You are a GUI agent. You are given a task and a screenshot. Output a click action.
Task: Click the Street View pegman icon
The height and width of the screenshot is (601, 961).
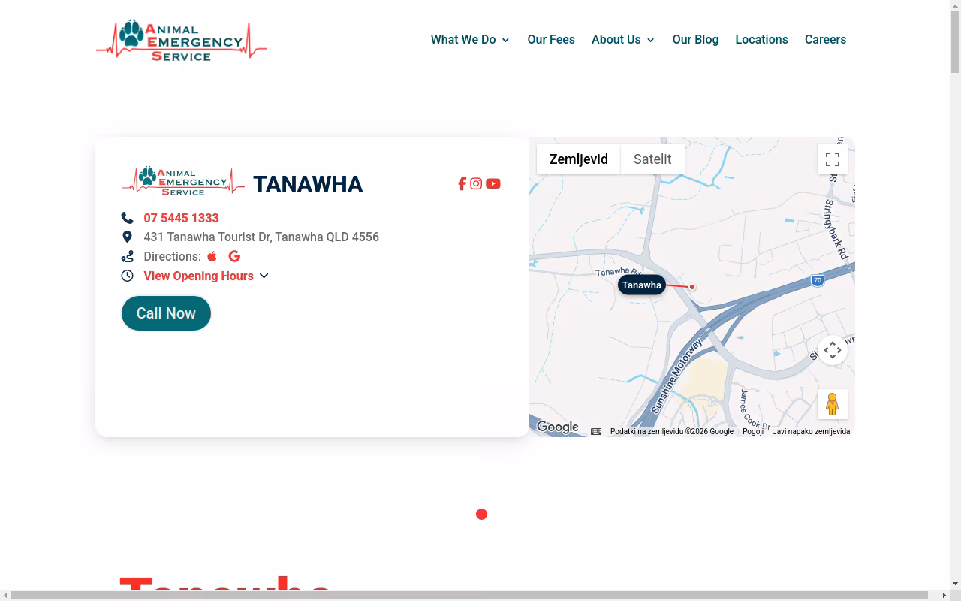pyautogui.click(x=833, y=404)
